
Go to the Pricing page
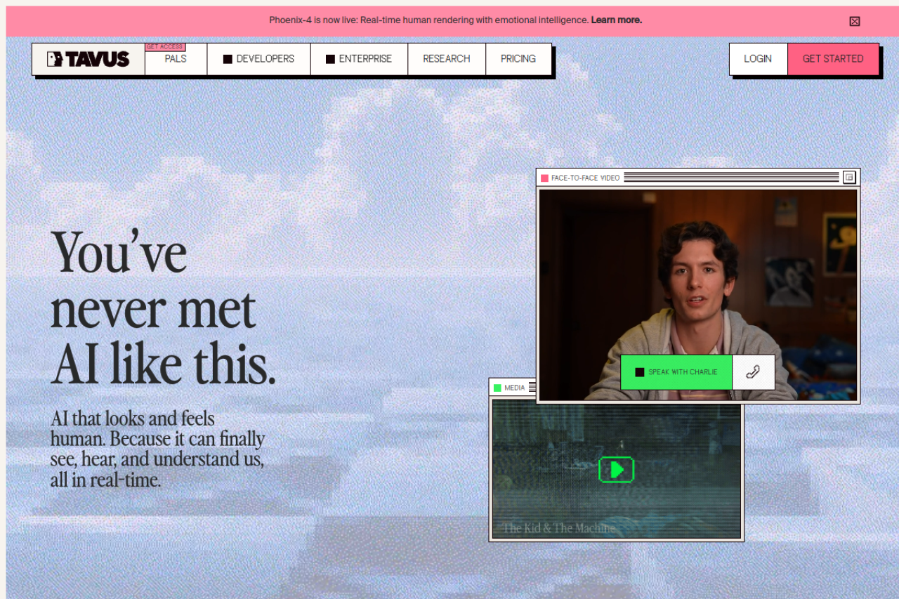click(518, 59)
